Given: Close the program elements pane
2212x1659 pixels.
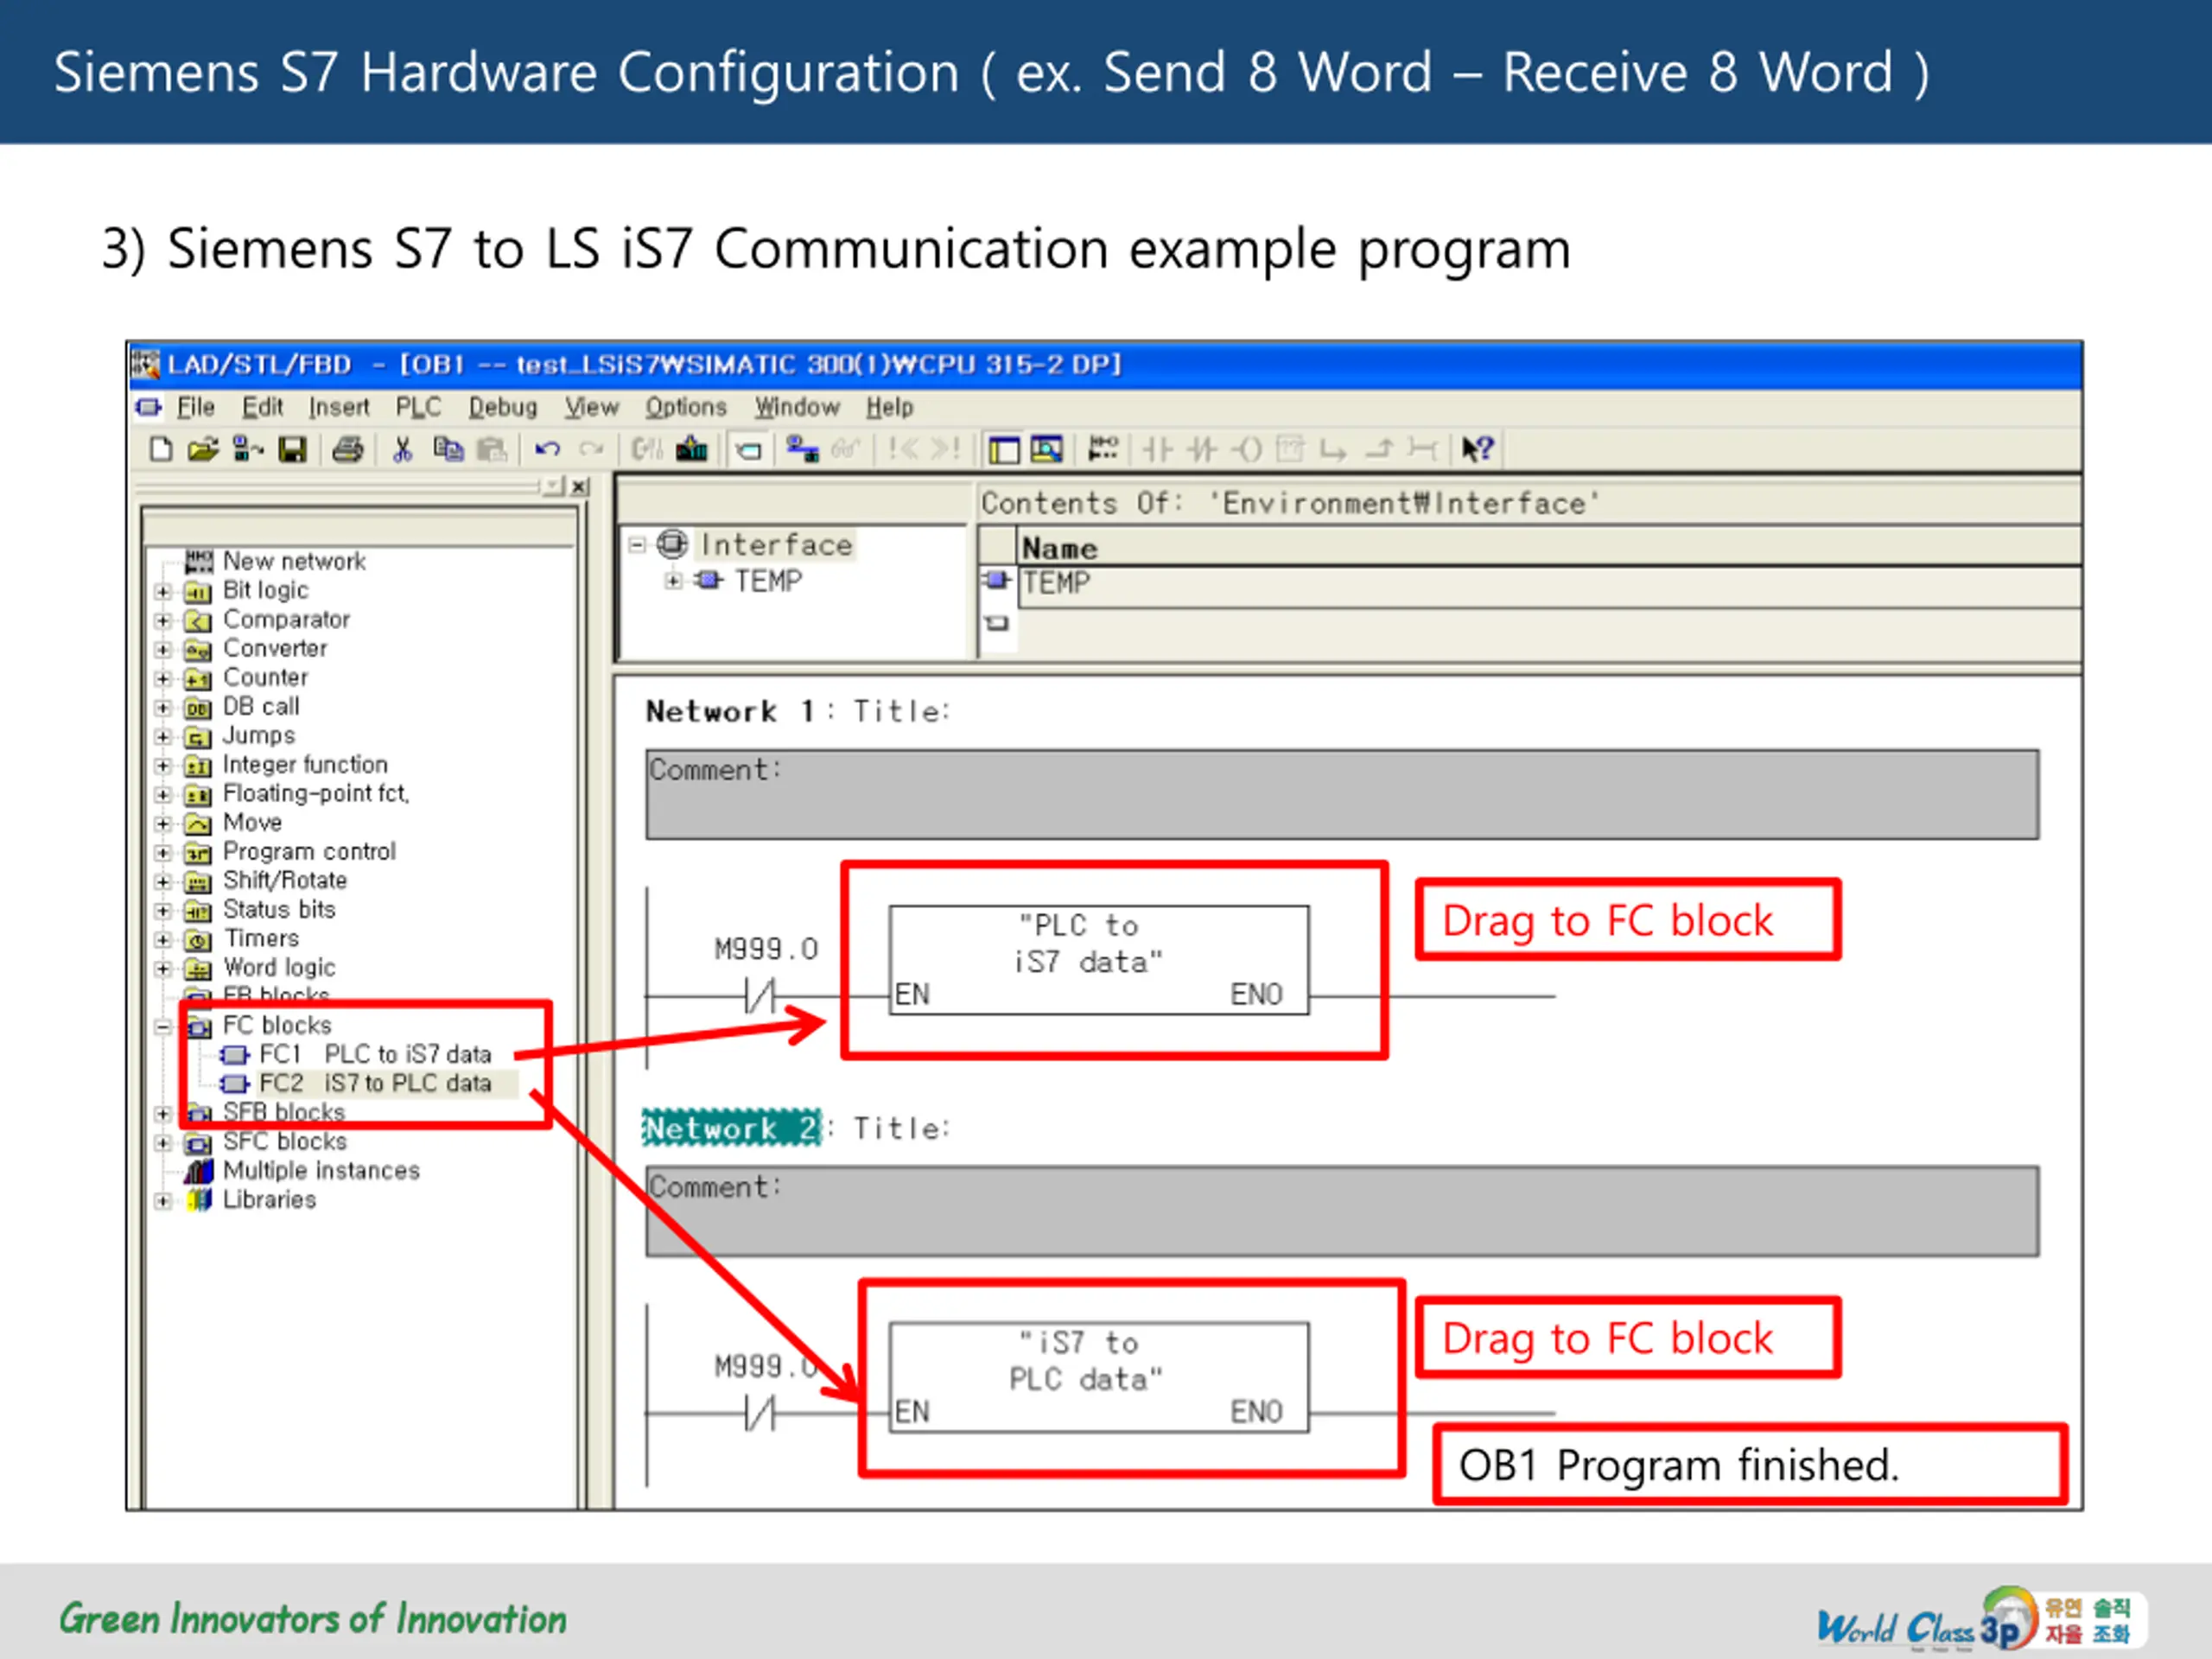Looking at the screenshot, I should point(579,486).
